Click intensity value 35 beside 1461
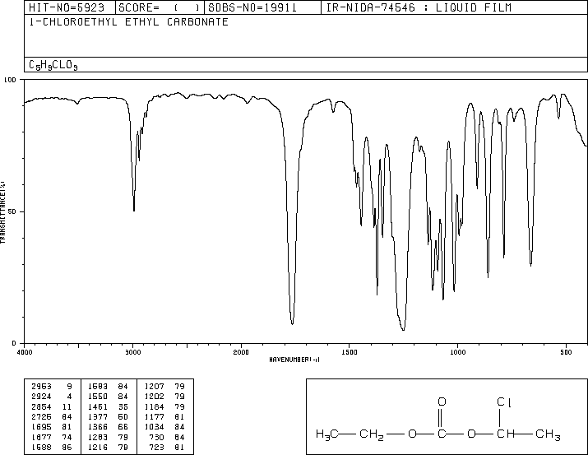Image resolution: width=588 pixels, height=455 pixels. (x=123, y=406)
